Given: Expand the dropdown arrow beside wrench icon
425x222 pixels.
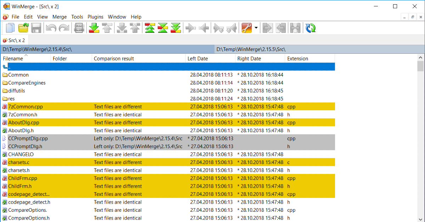Looking at the screenshot, I should click(256, 28).
